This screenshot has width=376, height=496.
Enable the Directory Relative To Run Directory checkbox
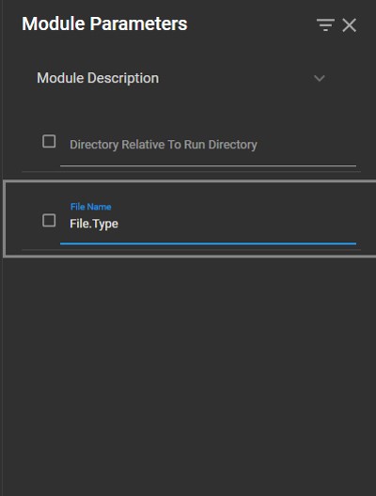pos(49,142)
